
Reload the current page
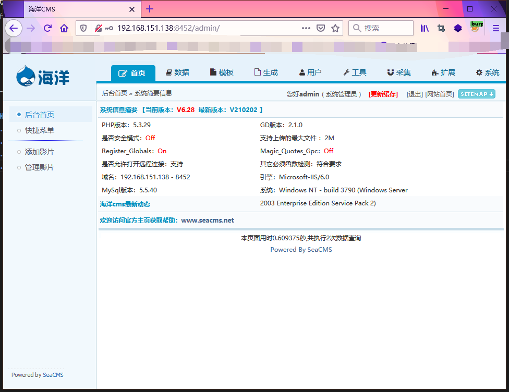[x=47, y=28]
